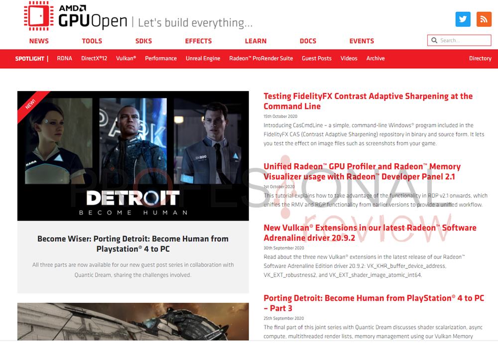Select Vulkan in the spotlight bar
The width and height of the screenshot is (498, 343).
click(x=126, y=58)
